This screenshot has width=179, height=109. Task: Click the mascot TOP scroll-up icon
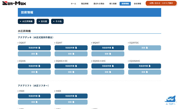(x=170, y=100)
